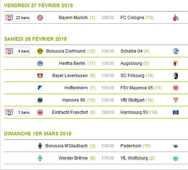This screenshot has height=170, width=188.
Task: Click the VfL Wolfsburg green W logo
Action: [x=176, y=158]
